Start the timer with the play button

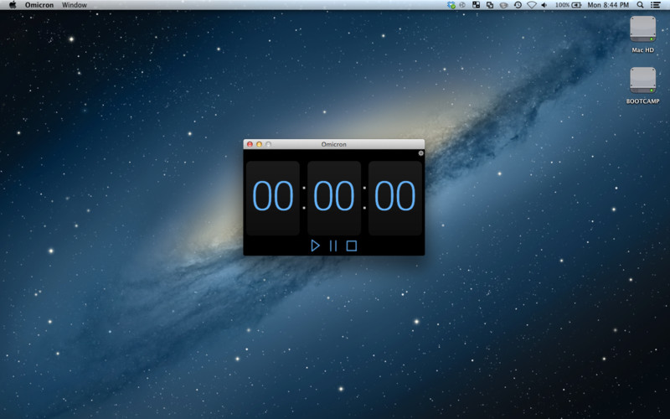(315, 246)
